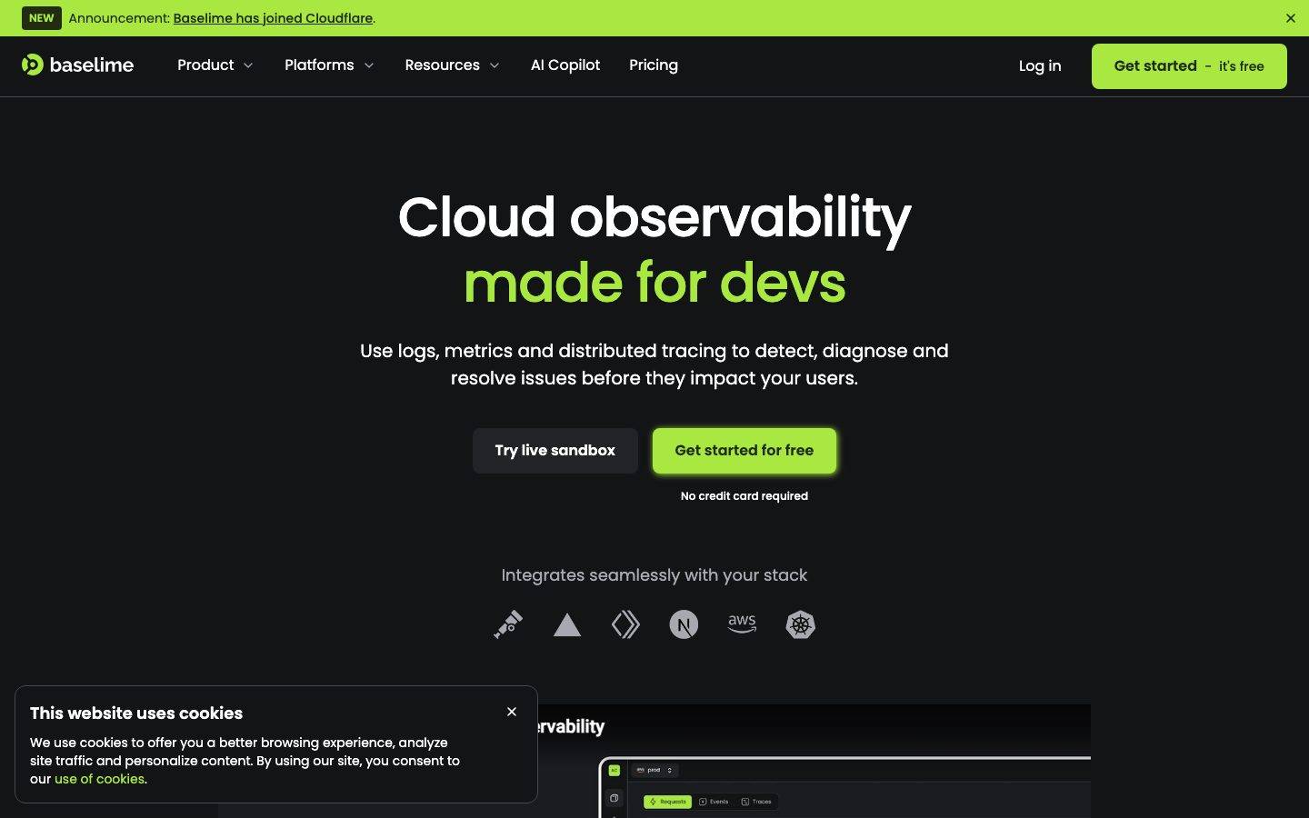Click the 'Get started - it's free' button
The image size is (1309, 818).
click(1189, 66)
